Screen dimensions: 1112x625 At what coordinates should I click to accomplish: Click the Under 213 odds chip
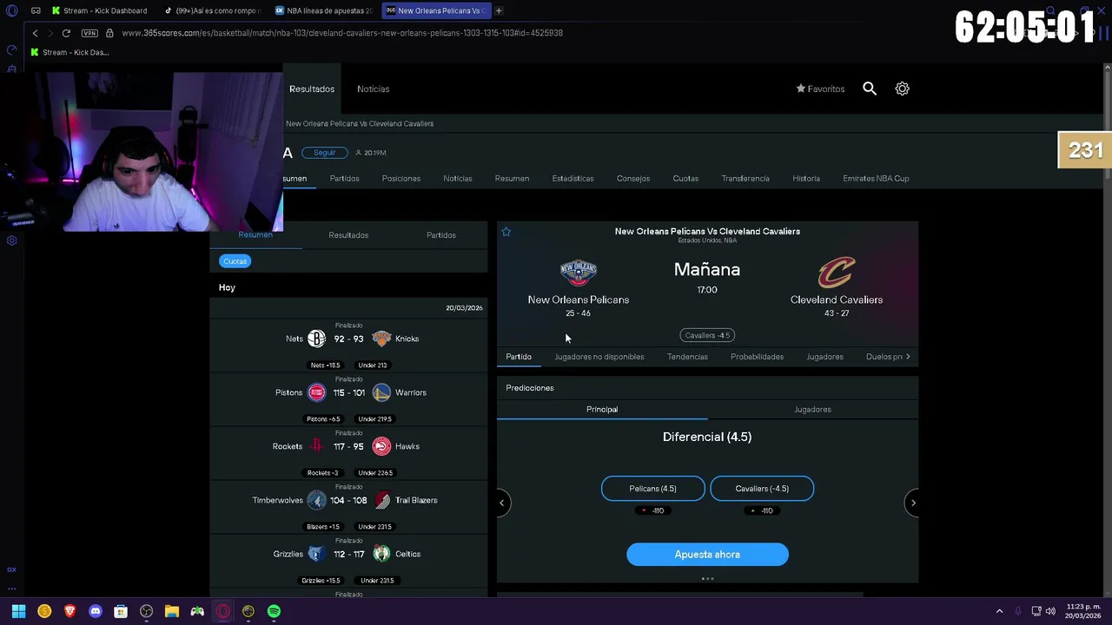[x=373, y=365]
